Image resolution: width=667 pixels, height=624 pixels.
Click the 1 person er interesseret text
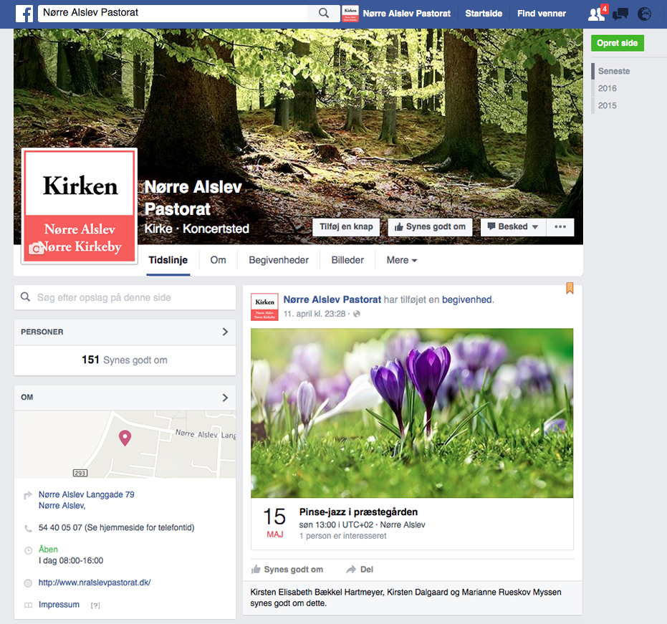coord(342,536)
